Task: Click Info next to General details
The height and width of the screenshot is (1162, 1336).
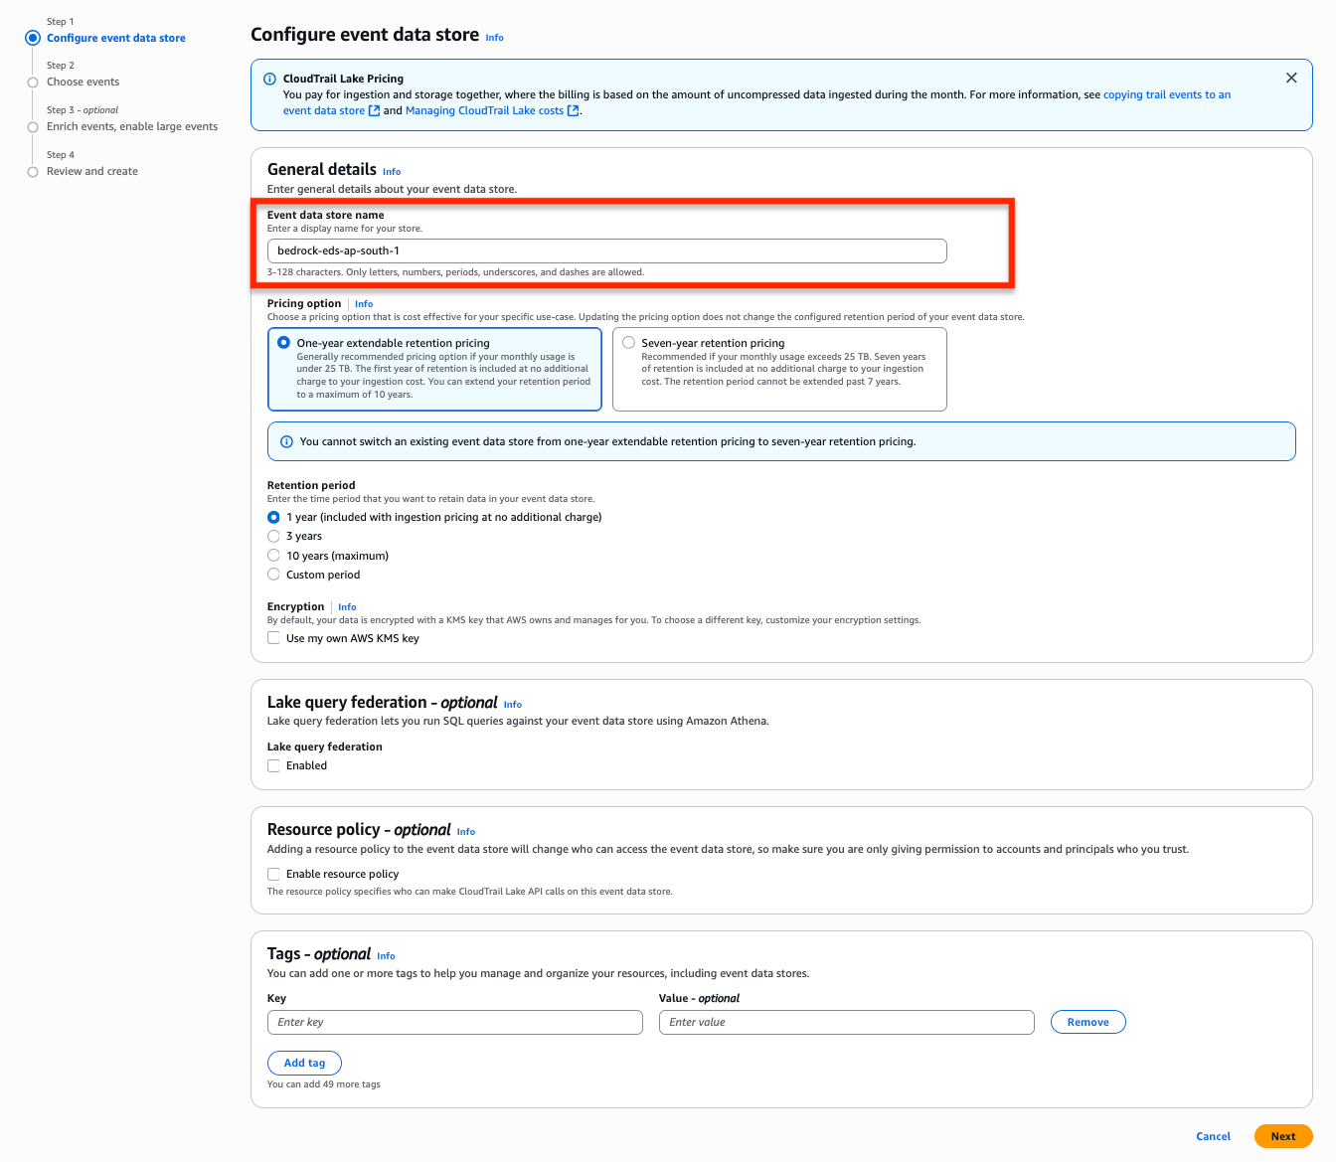Action: (391, 171)
